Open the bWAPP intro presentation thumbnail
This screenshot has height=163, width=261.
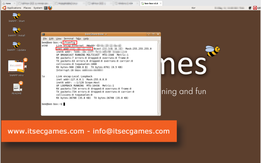[16, 66]
